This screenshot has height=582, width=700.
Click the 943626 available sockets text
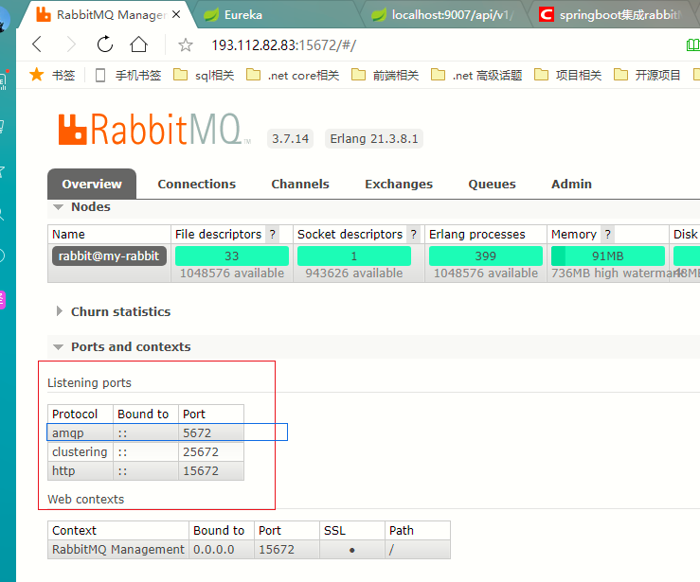[x=354, y=273]
